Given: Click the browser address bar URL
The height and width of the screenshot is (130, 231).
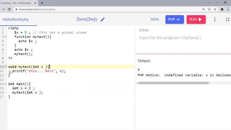Looking at the screenshot, I should pos(37,9).
